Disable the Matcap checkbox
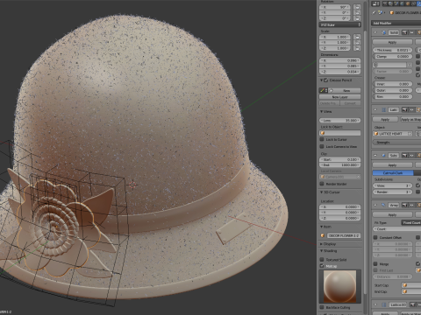The height and width of the screenshot is (315, 421). pyautogui.click(x=322, y=266)
